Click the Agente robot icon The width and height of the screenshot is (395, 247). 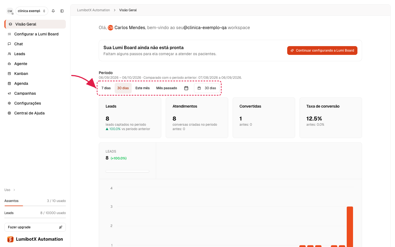9,64
